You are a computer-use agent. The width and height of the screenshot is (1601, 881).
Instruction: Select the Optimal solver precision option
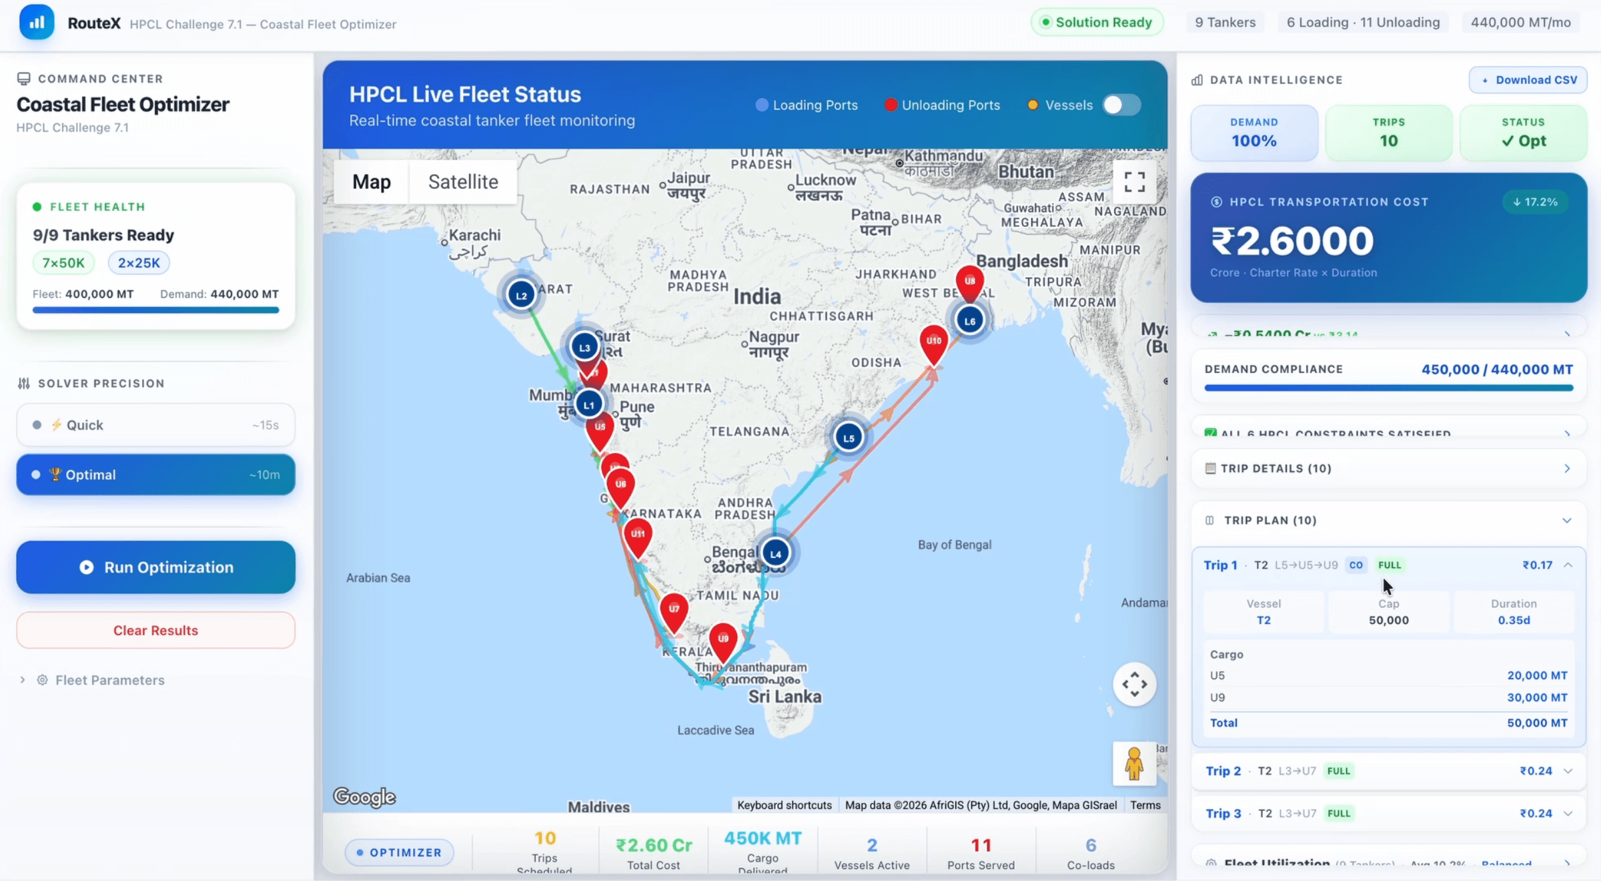[155, 475]
